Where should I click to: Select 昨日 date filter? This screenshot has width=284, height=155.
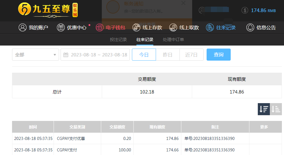point(168,55)
